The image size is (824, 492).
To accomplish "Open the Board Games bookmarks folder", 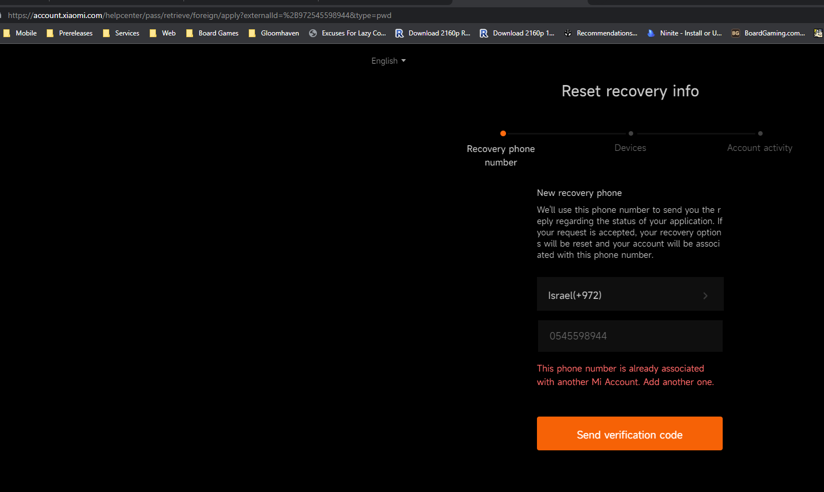I will pyautogui.click(x=212, y=33).
